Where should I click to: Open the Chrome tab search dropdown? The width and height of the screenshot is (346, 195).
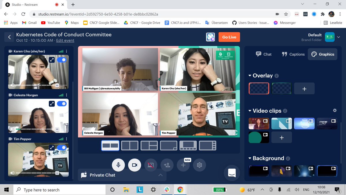(x=302, y=4)
